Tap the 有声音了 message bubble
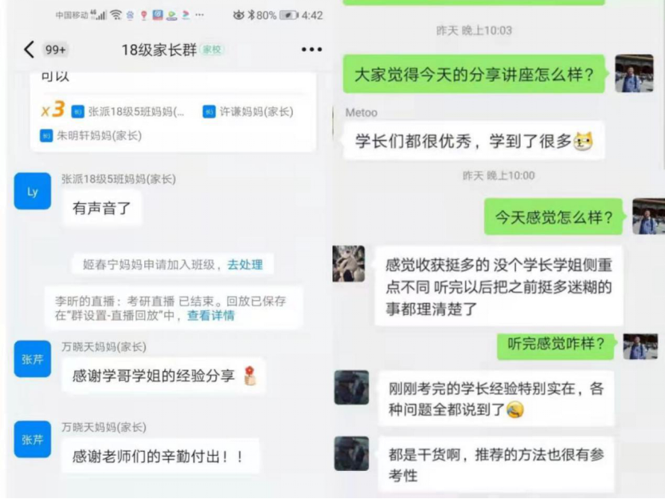Image resolution: width=665 pixels, height=499 pixels. click(x=102, y=208)
